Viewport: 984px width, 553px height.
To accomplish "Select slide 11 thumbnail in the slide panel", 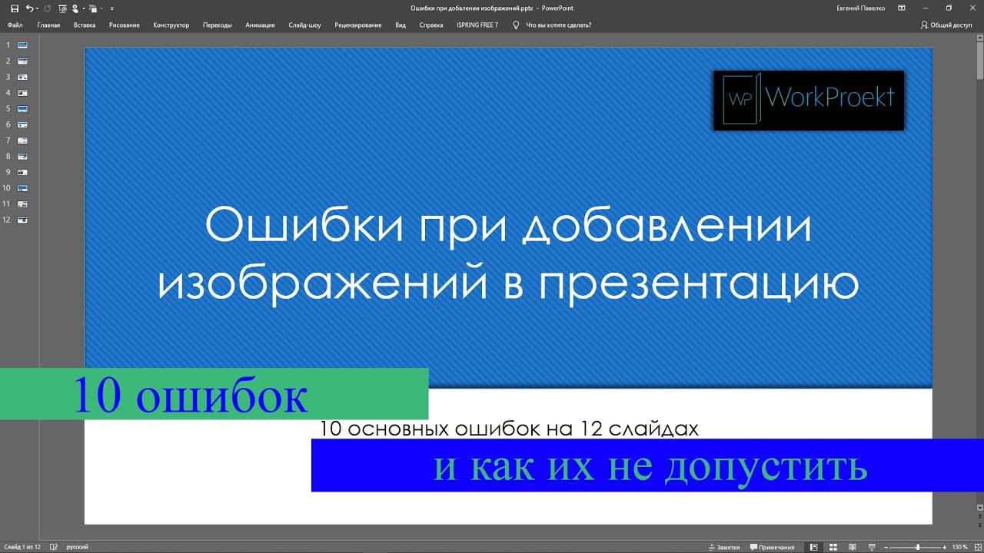I will point(22,204).
